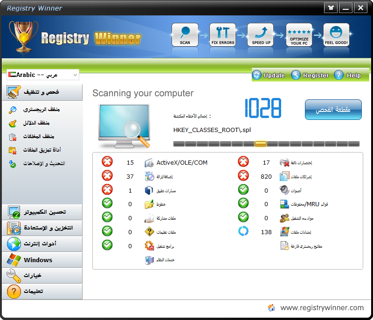This screenshot has height=320, width=373.
Task: Open the computer optimization section
Action: pyautogui.click(x=42, y=212)
